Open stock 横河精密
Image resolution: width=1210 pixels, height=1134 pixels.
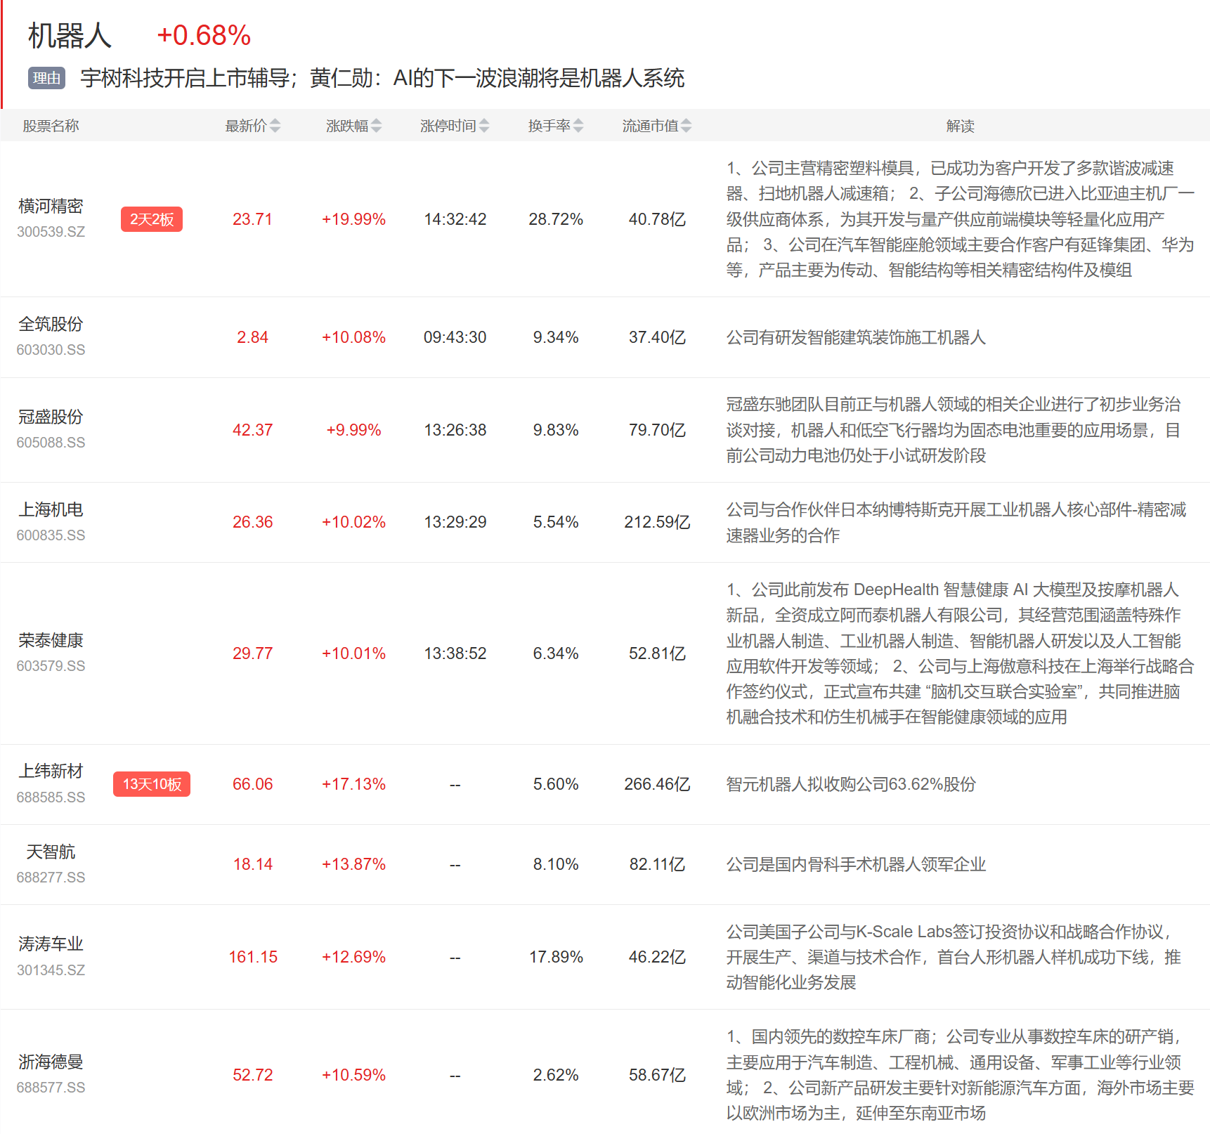pos(51,206)
